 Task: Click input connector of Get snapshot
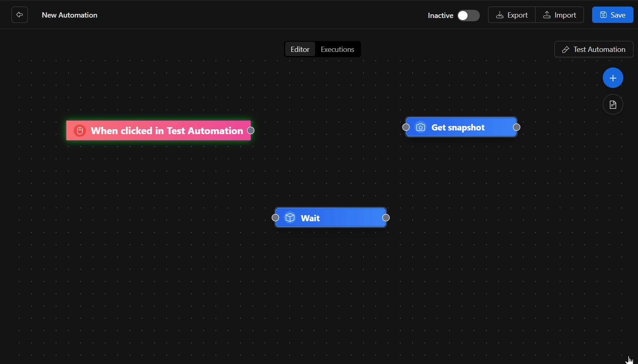coord(406,127)
